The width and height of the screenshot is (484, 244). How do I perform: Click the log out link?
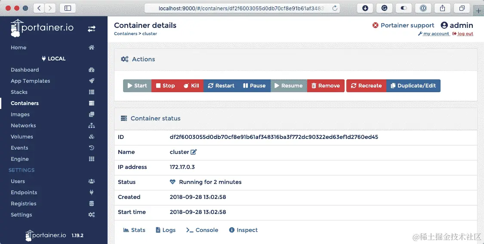coord(462,33)
